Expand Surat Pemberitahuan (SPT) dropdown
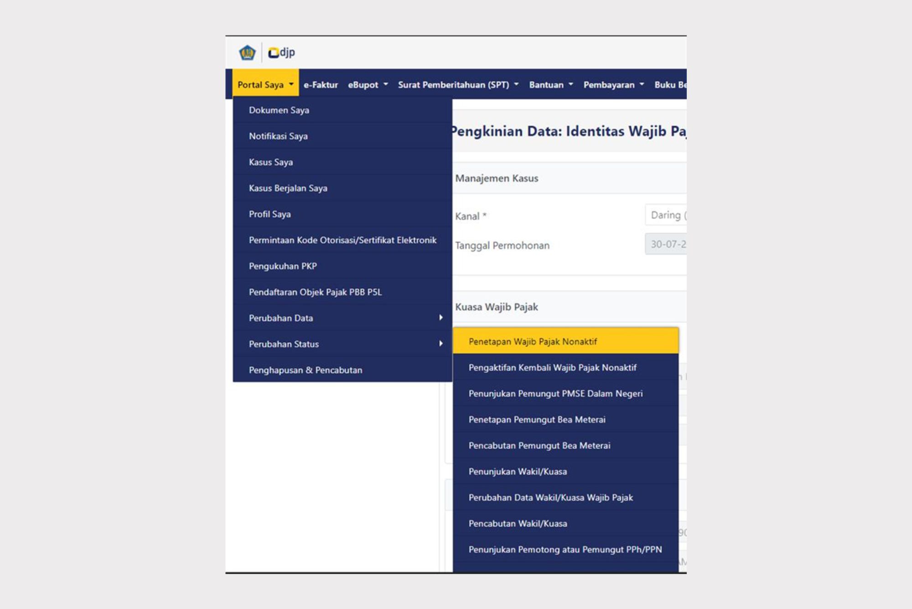Screen dimensions: 912x609 (x=458, y=85)
